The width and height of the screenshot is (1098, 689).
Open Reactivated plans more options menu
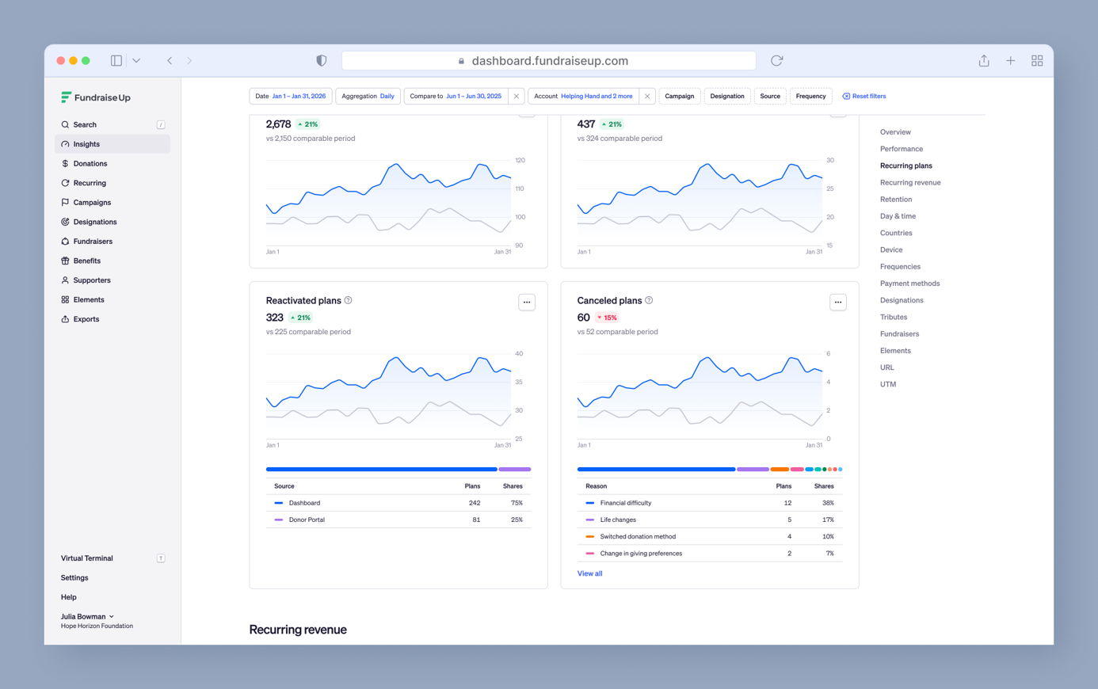tap(527, 303)
